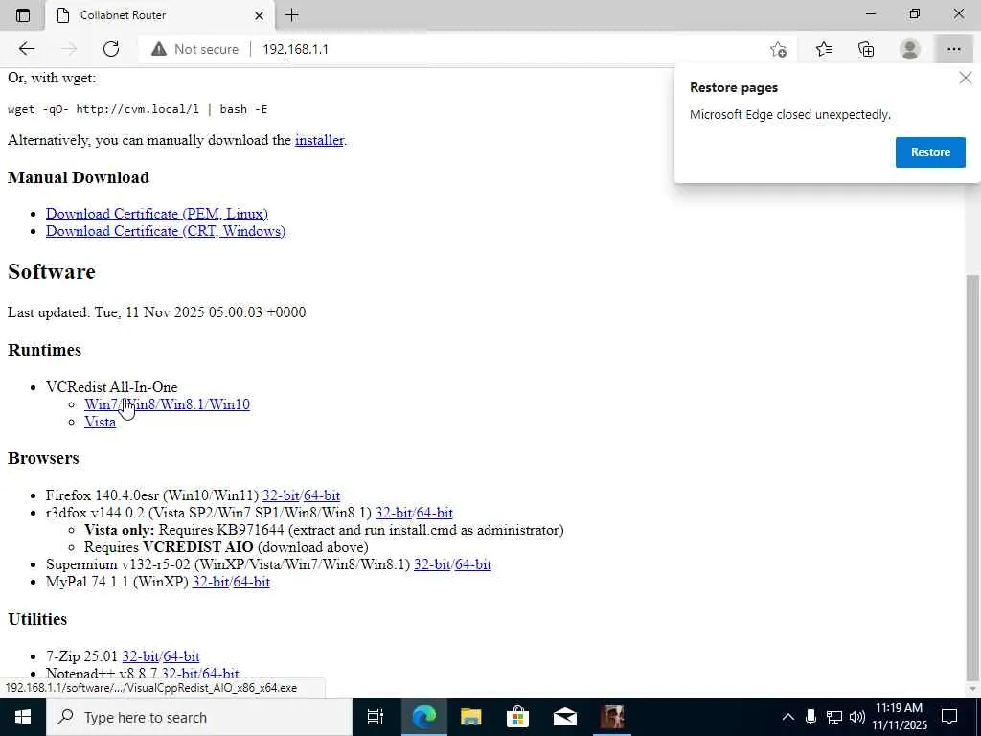Add this page to favorites
Image resolution: width=981 pixels, height=736 pixels.
point(778,49)
